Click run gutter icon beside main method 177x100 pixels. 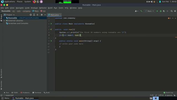click(51, 41)
